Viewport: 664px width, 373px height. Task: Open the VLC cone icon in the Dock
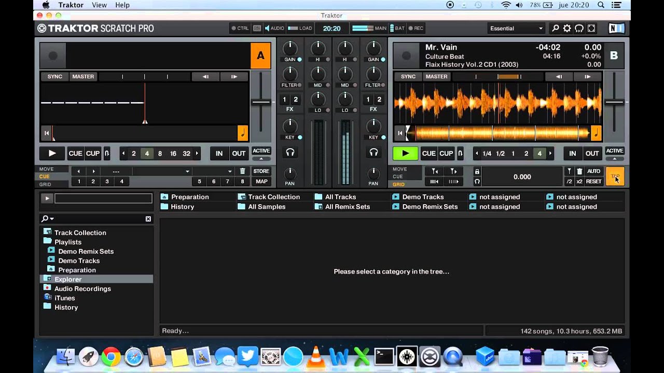coord(315,356)
